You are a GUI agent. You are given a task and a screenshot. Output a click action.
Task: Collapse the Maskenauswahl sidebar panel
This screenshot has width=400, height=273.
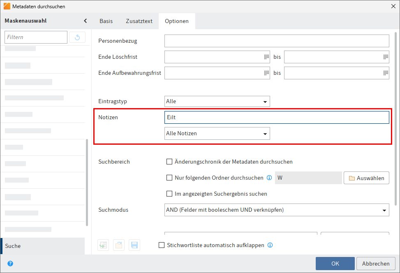pos(85,20)
